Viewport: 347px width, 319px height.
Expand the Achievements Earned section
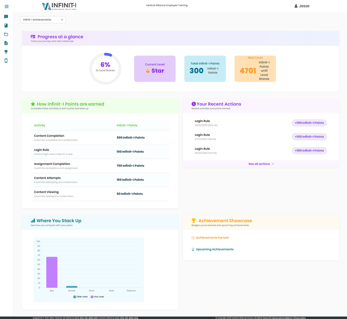tap(212, 238)
